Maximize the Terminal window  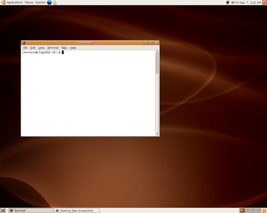(151, 43)
